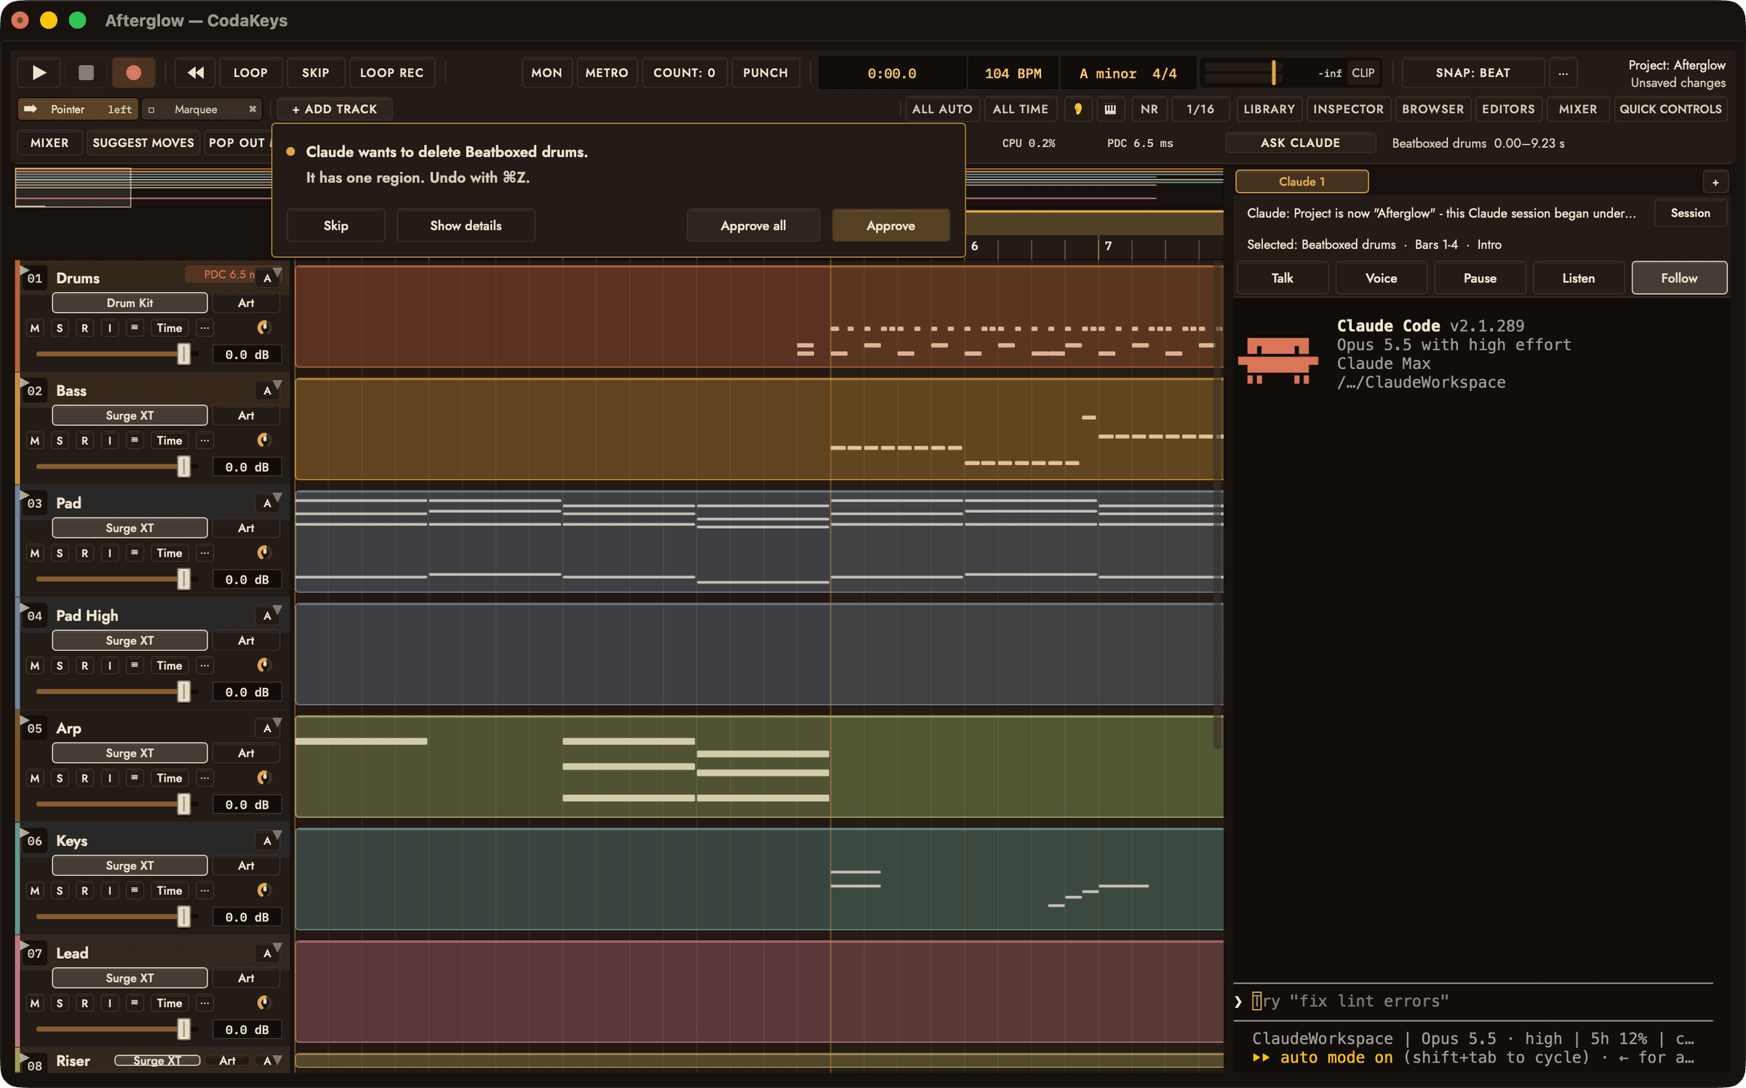This screenshot has width=1746, height=1088.
Task: Open the automation A dropdown on the Drums track
Action: [268, 277]
